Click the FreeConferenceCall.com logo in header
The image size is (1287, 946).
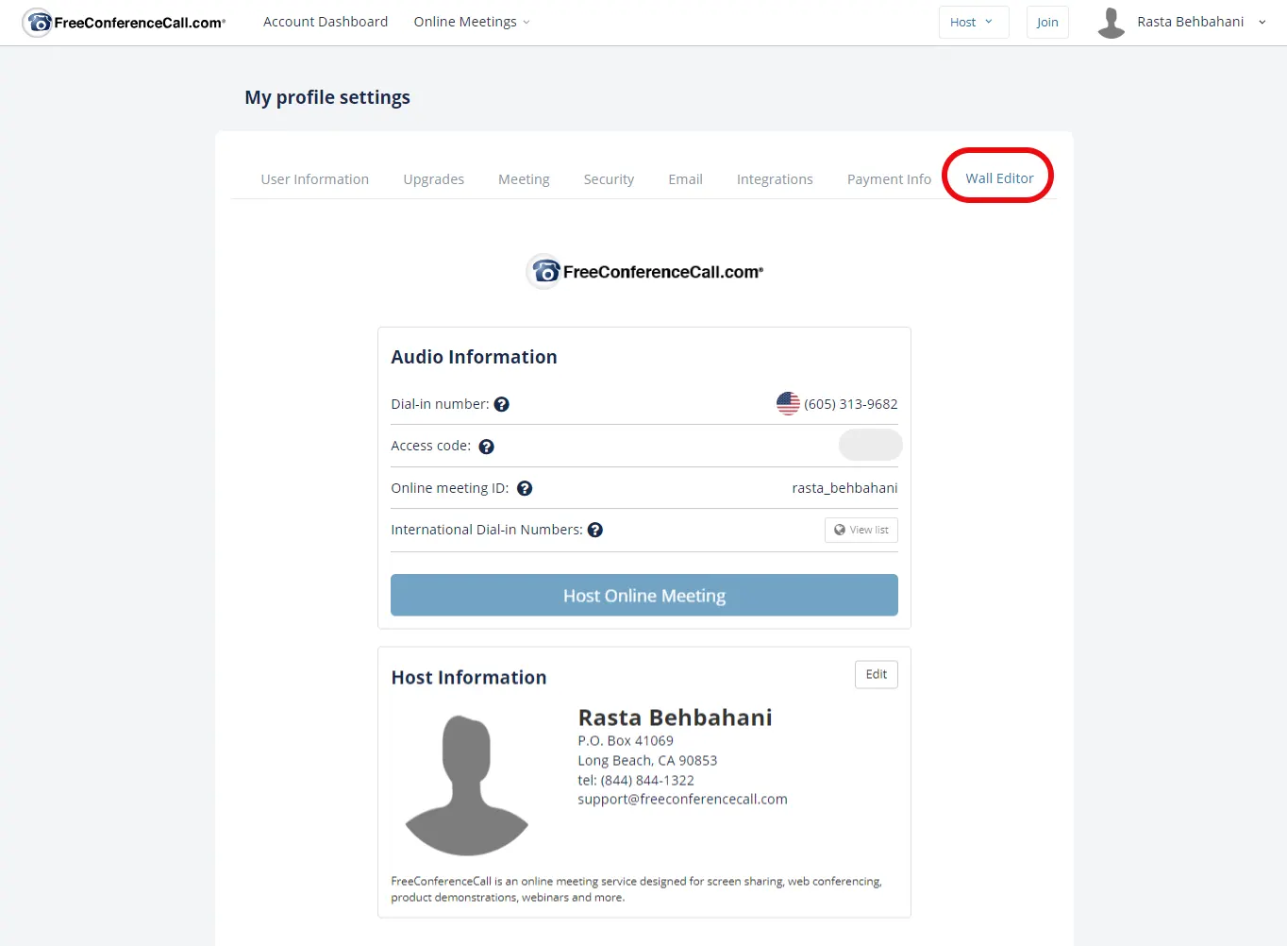(x=124, y=22)
